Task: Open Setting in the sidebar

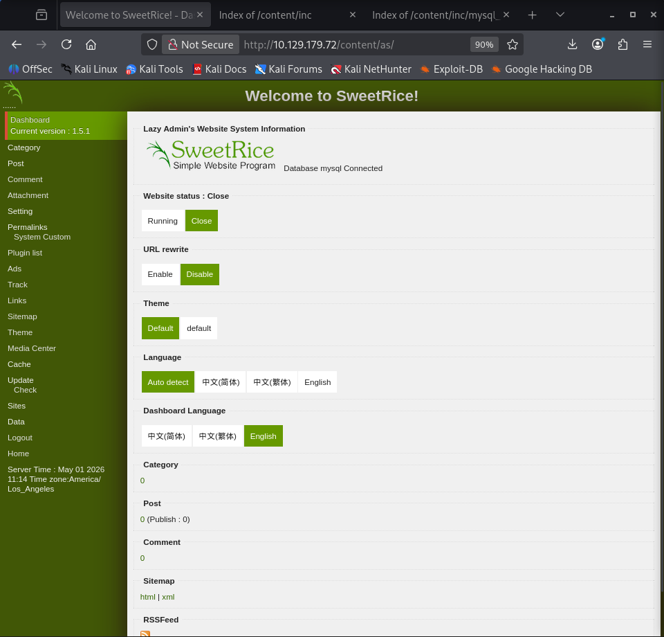Action: click(x=20, y=211)
